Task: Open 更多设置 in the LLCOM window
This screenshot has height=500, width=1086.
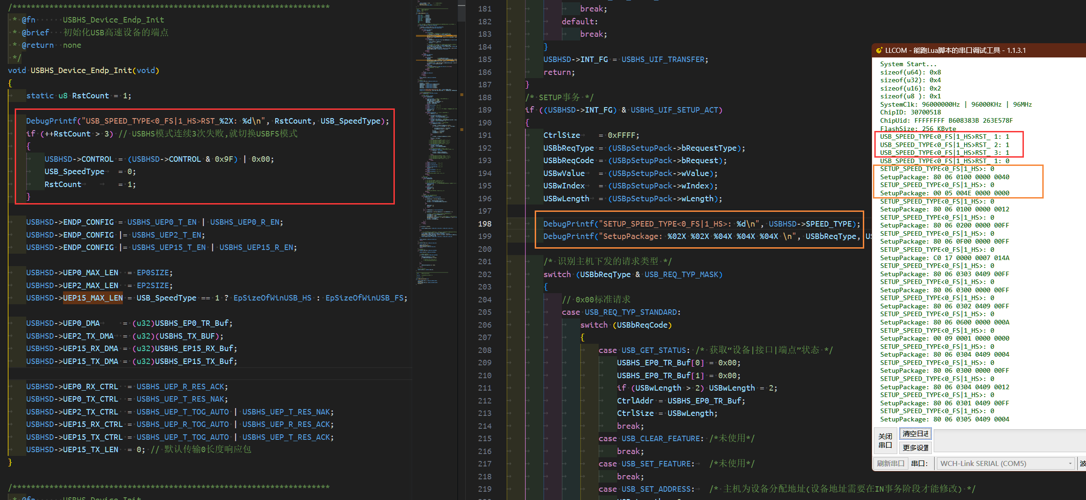Action: [x=915, y=448]
